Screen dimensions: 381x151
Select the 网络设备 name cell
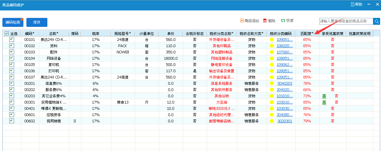(54, 58)
